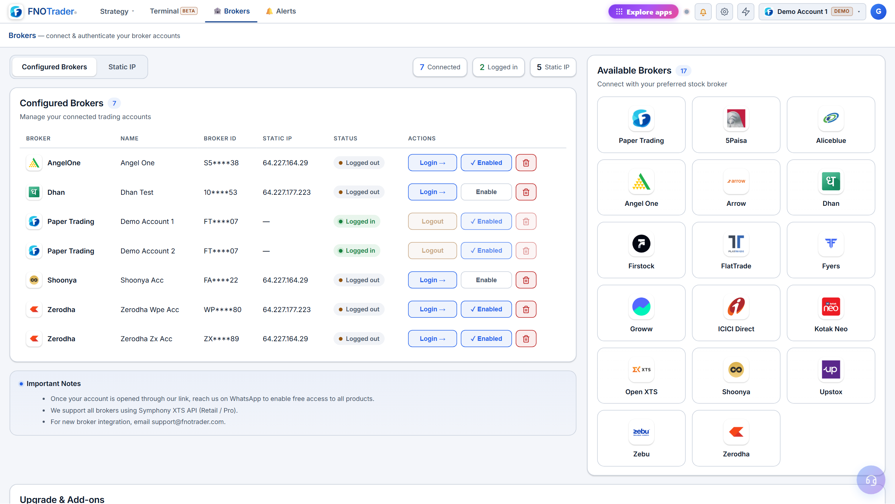Select the Groww broker card
The image size is (895, 504).
point(641,313)
